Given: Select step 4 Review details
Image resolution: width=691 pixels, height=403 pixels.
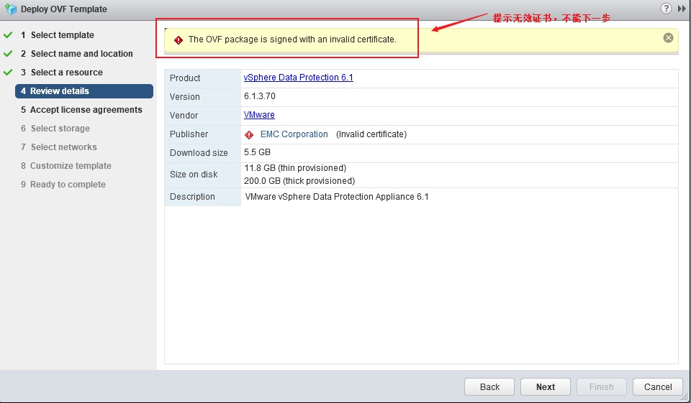Looking at the screenshot, I should (84, 91).
